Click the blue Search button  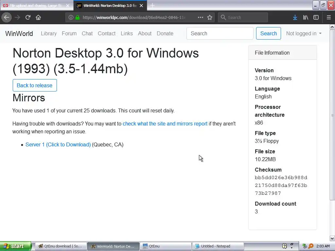pos(269,34)
